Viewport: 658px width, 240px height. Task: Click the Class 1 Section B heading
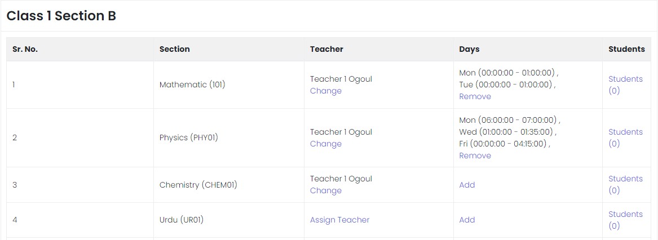[x=61, y=16]
